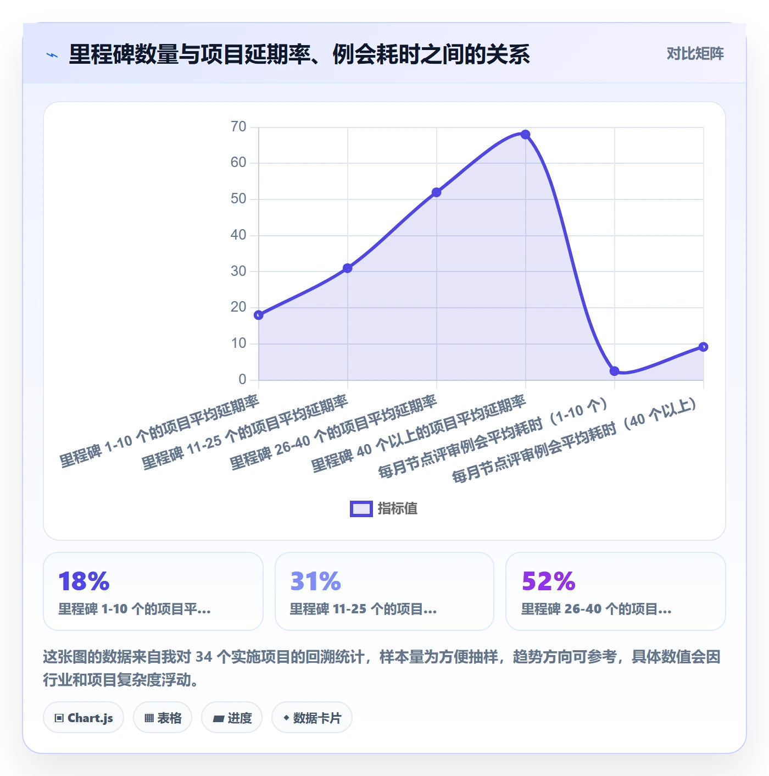The image size is (769, 776).
Task: Click axis label 每月节点评审例会平均耗时（1-10 个）
Action: point(493,437)
